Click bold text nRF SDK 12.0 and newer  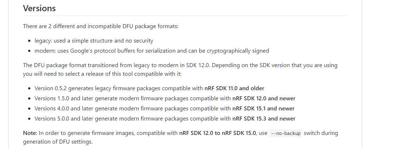264,98
